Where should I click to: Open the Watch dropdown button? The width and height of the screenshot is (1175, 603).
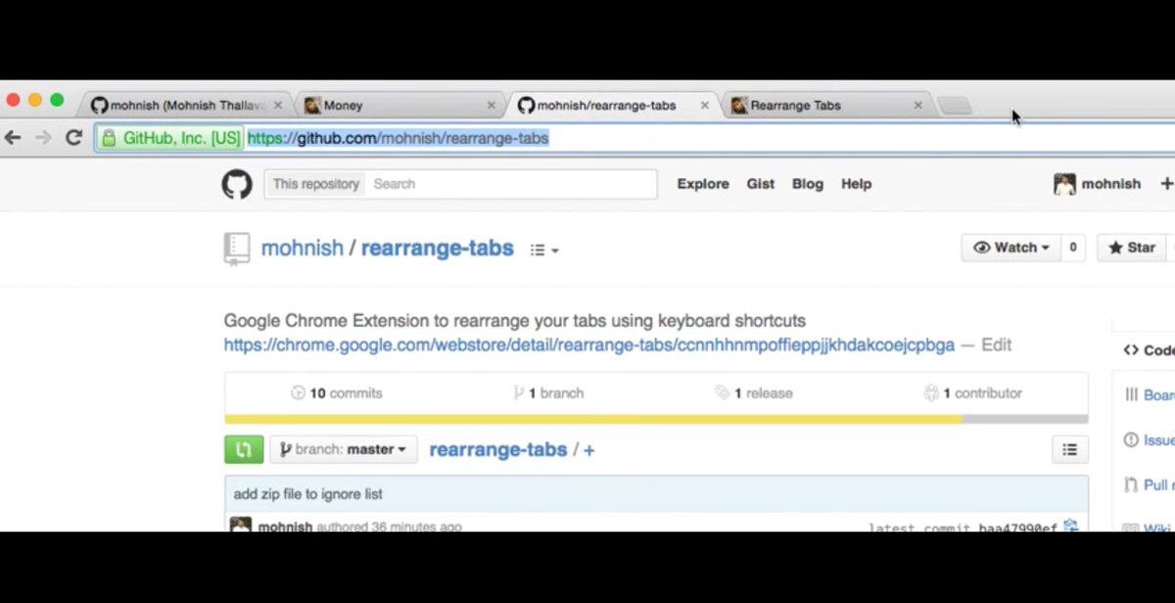(x=1011, y=248)
